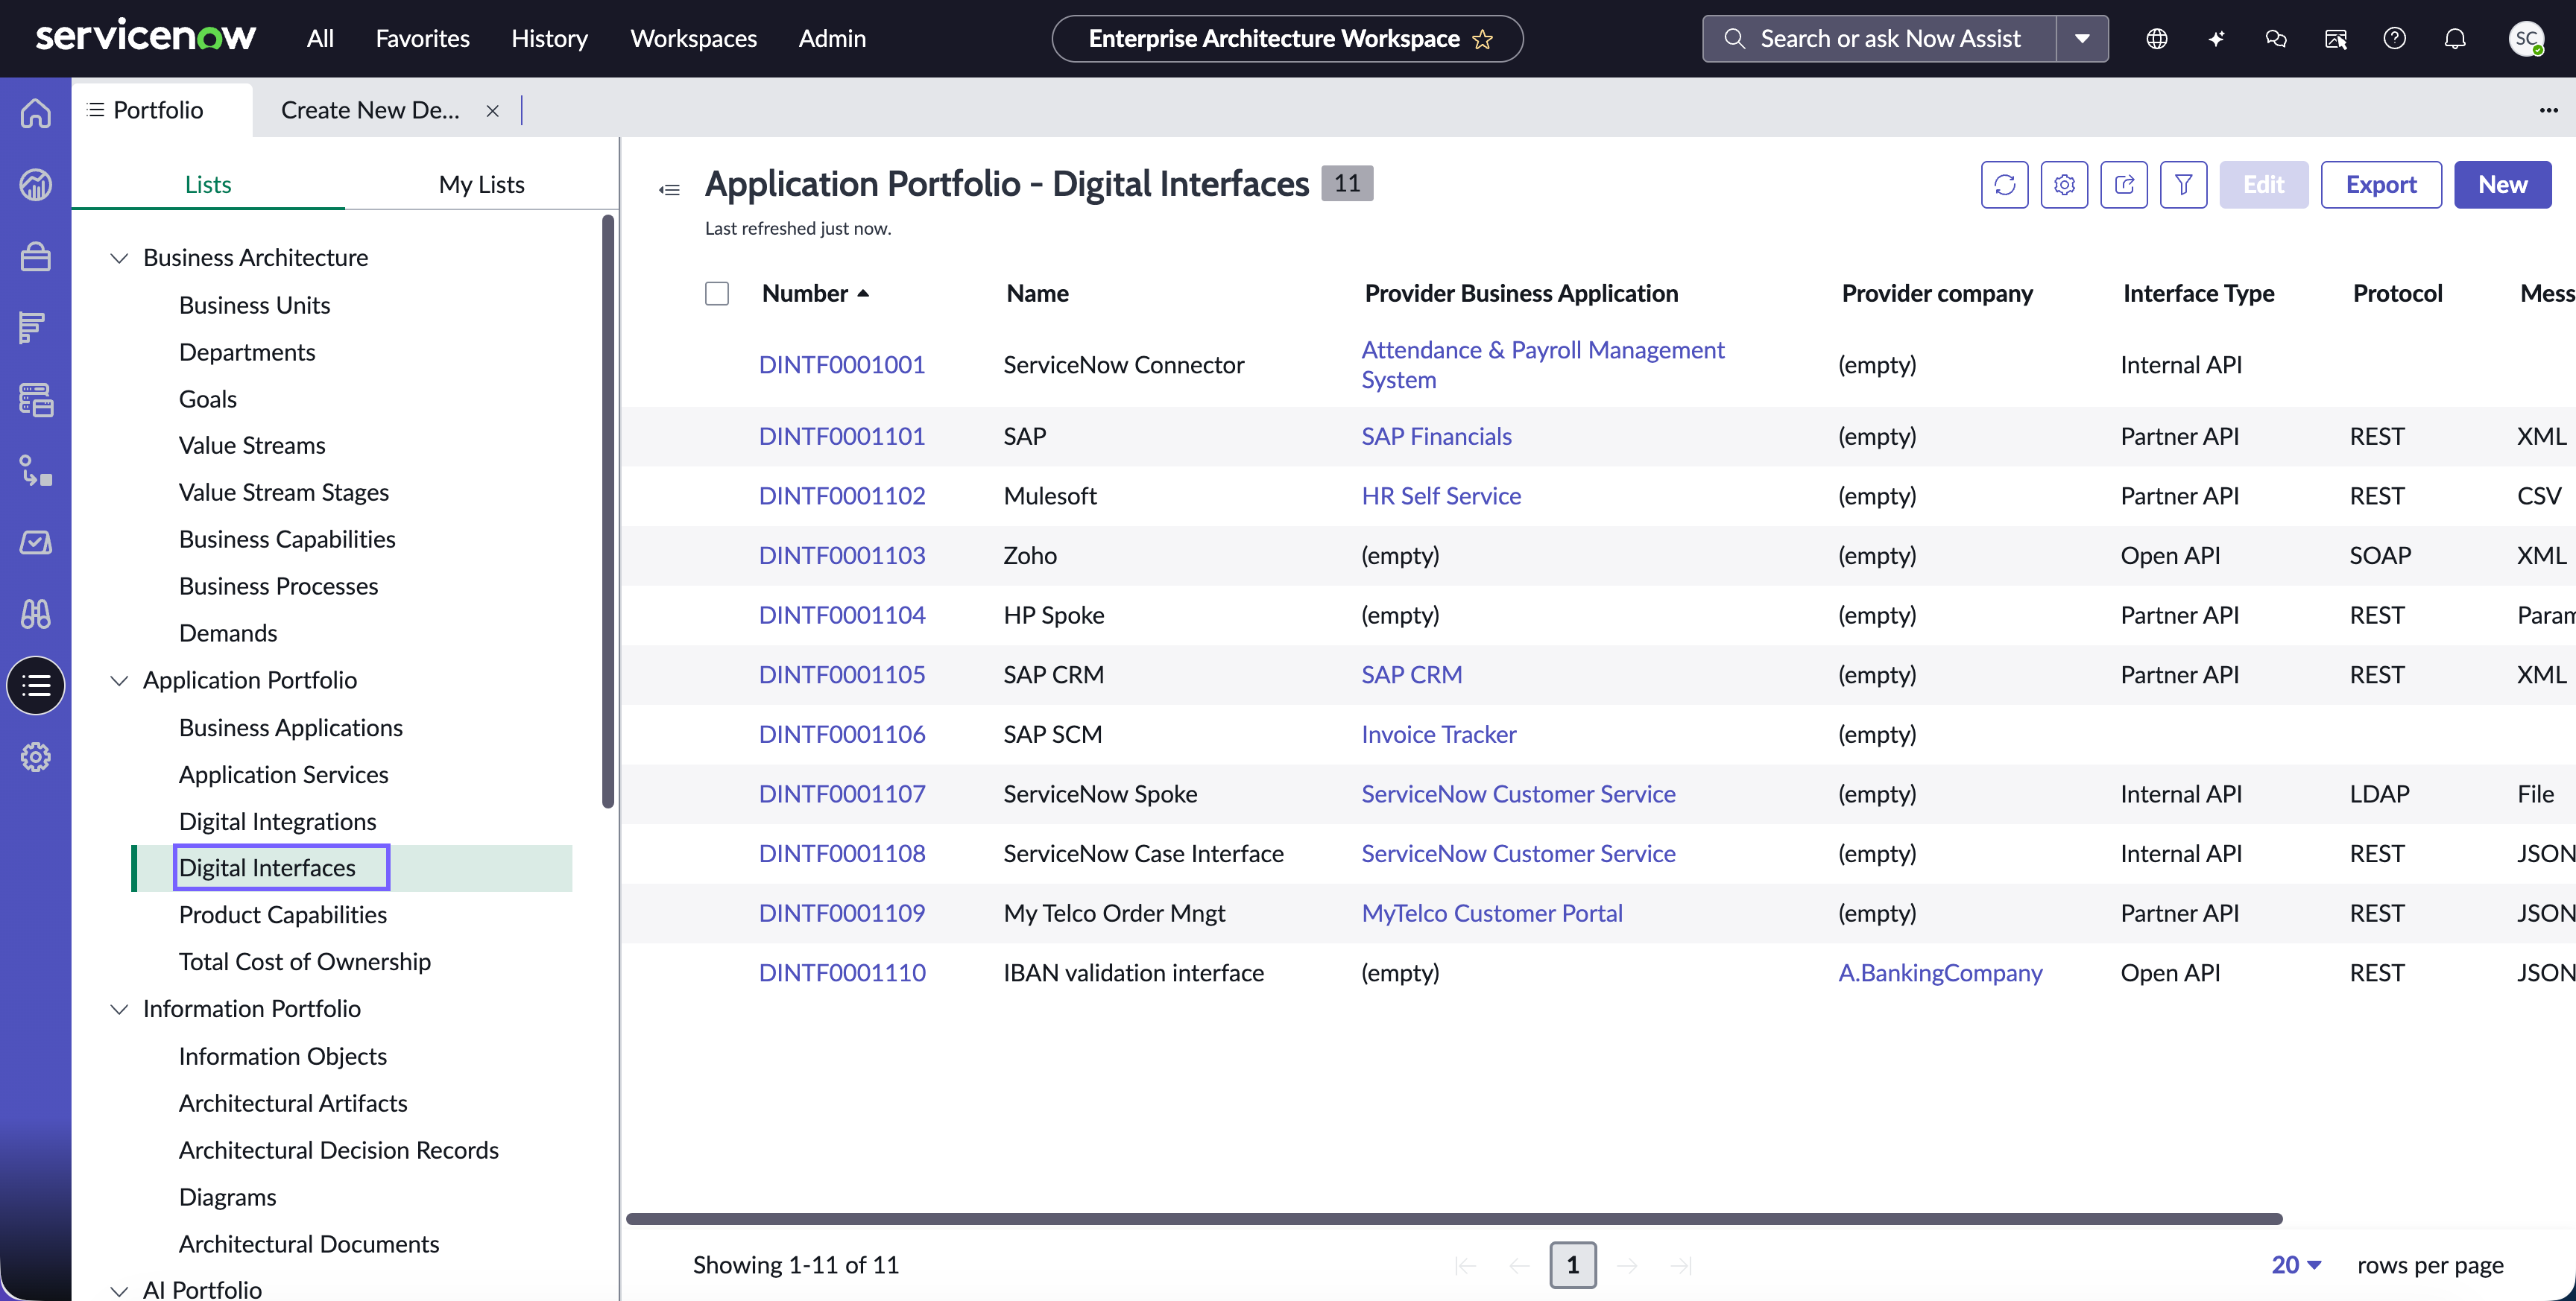Open record DINTF0001101
This screenshot has width=2576, height=1301.
coord(842,436)
